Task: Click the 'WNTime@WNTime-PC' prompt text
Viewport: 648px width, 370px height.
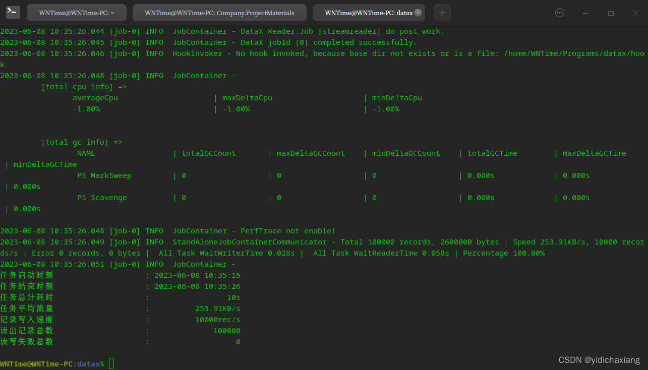Action: click(36, 363)
